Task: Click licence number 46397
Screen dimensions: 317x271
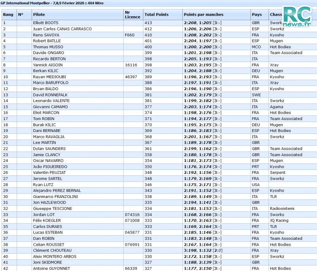Action: point(131,77)
